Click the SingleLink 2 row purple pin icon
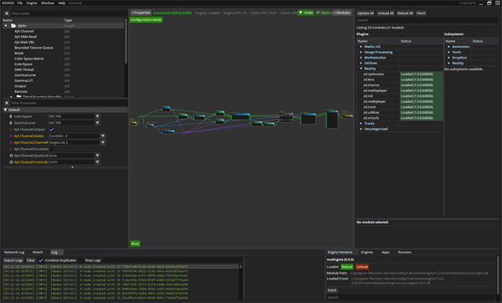This screenshot has height=303, width=502. (11, 142)
